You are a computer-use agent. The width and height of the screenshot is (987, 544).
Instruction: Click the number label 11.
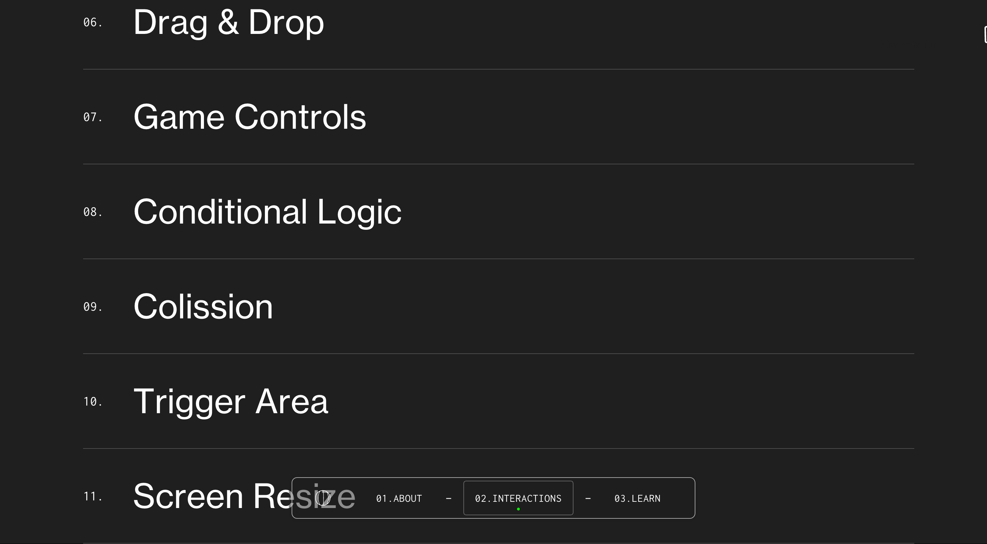click(93, 497)
